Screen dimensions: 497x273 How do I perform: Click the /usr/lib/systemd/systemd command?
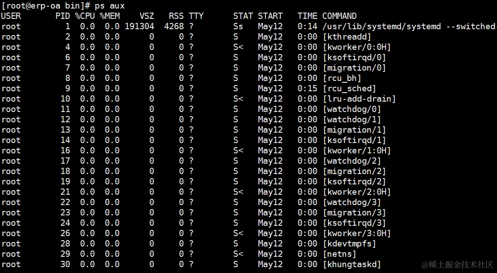tap(382, 27)
